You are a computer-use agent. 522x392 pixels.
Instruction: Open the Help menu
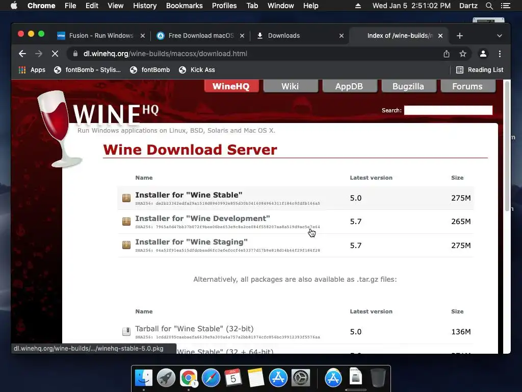click(x=310, y=6)
